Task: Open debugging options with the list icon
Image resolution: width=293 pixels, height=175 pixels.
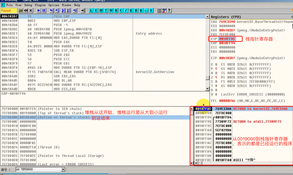Action: point(159,11)
